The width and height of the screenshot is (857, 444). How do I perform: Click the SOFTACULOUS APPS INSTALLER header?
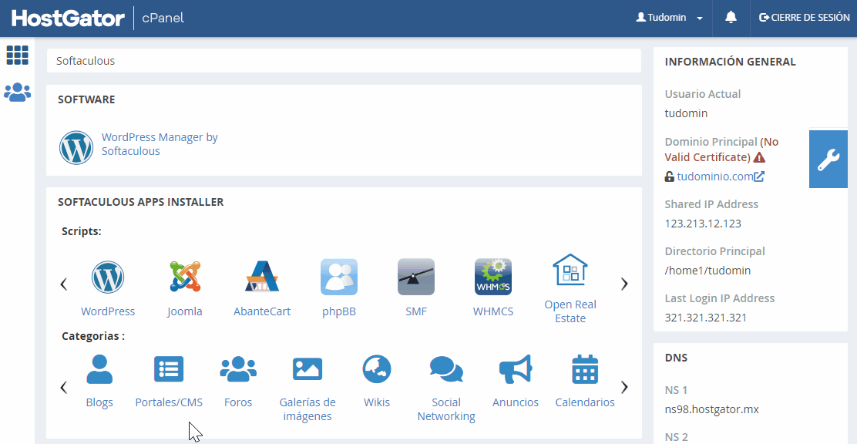[x=140, y=202]
